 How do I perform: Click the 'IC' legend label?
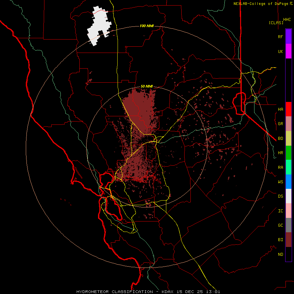280,211
